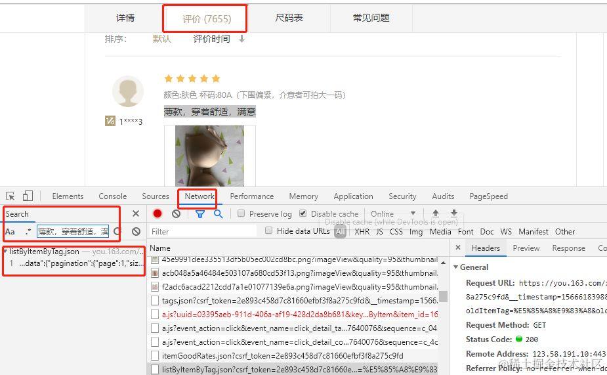This screenshot has width=607, height=375.
Task: Click the search text input field
Action: pos(73,232)
